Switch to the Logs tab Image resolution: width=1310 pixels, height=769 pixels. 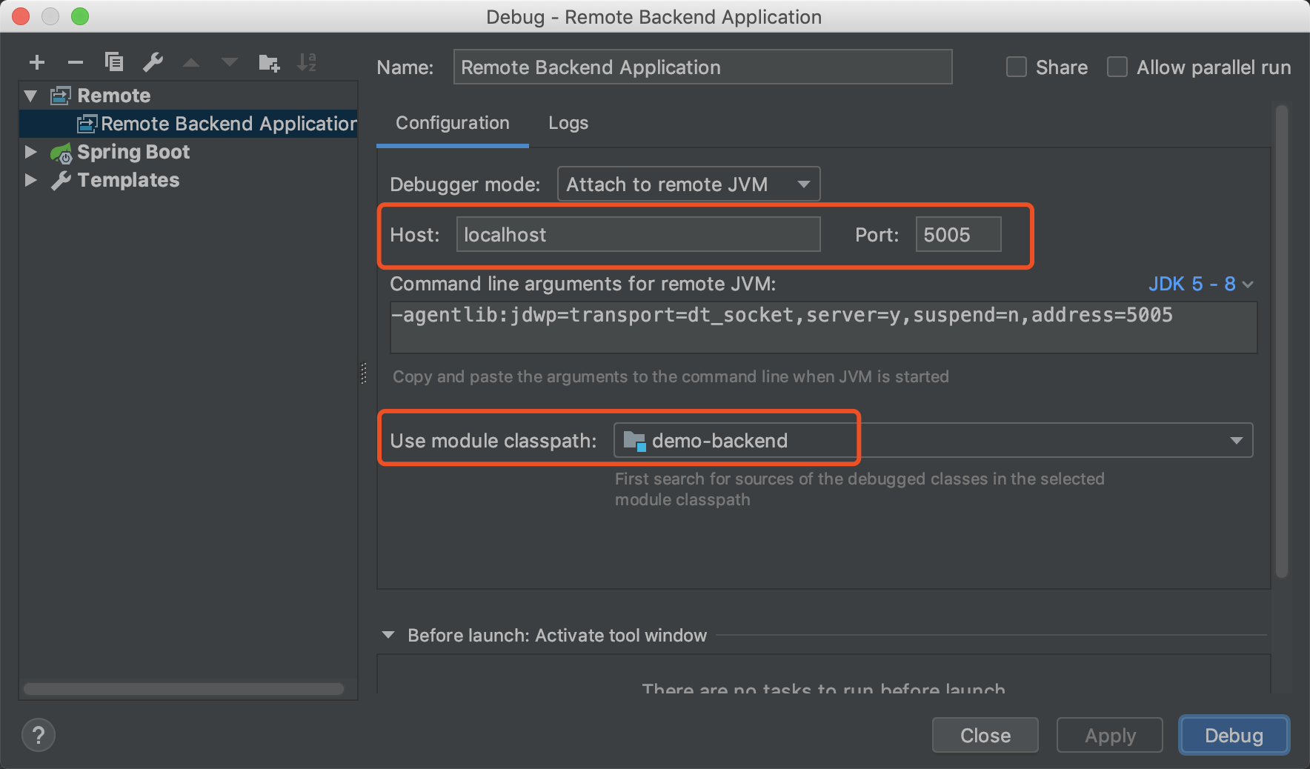tap(568, 123)
